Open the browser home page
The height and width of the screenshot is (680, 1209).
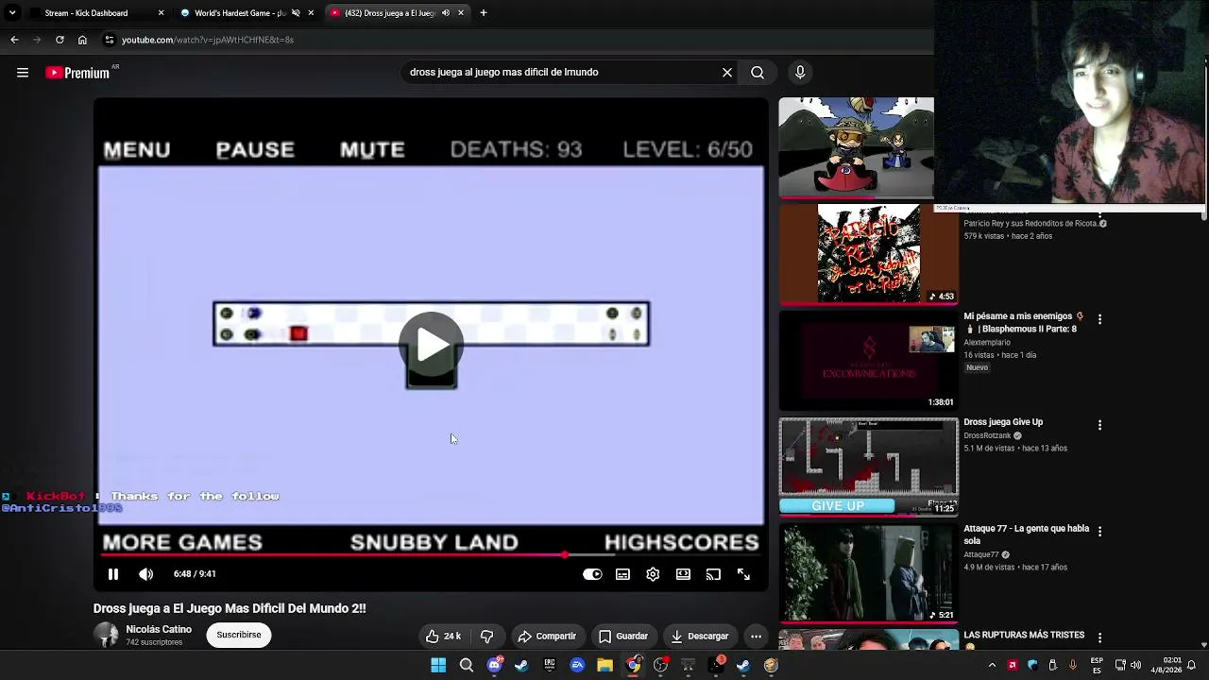[82, 40]
